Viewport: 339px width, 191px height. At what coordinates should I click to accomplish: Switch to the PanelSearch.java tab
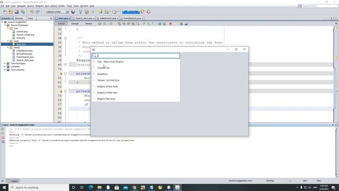click(x=132, y=19)
